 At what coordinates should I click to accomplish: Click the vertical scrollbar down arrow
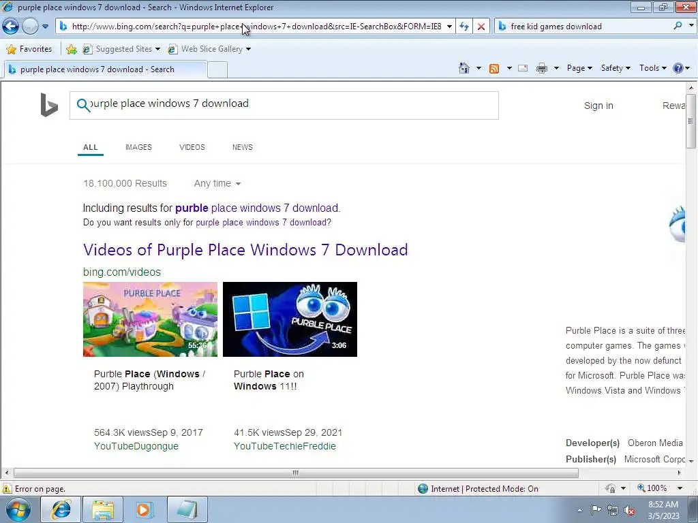(691, 461)
